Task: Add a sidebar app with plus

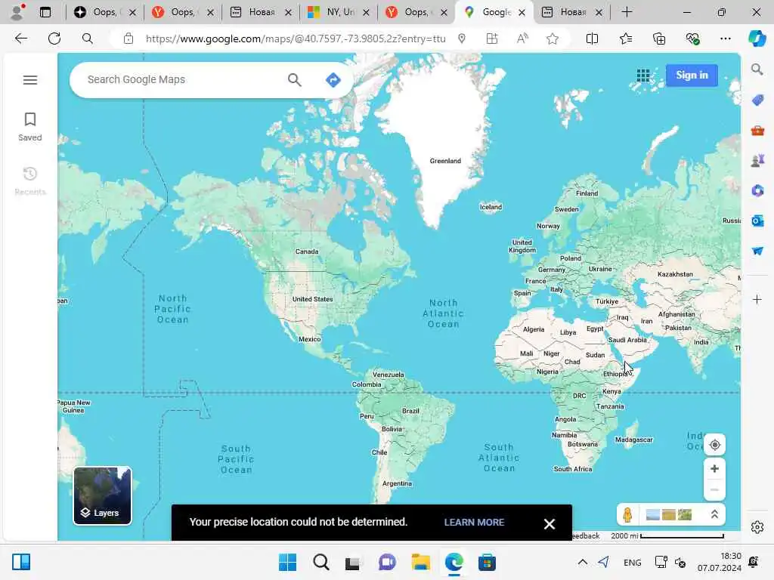Action: [x=757, y=299]
